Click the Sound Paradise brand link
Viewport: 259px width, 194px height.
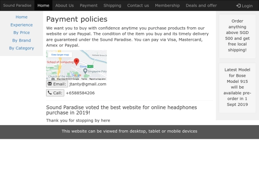point(17,5)
